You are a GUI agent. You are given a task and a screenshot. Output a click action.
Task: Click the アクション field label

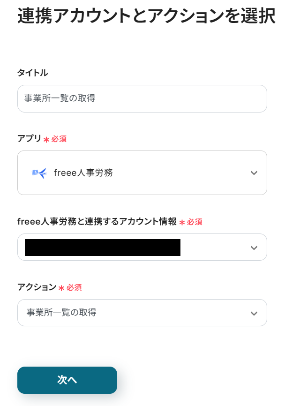click(x=37, y=287)
